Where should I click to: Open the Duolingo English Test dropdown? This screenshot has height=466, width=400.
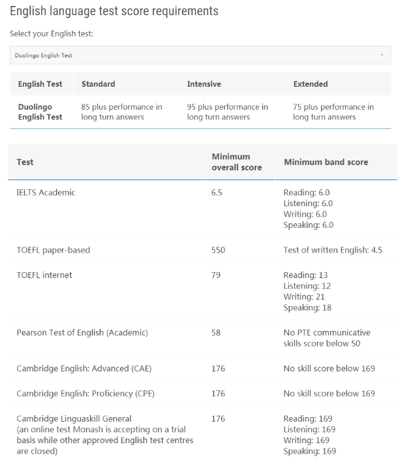(196, 55)
